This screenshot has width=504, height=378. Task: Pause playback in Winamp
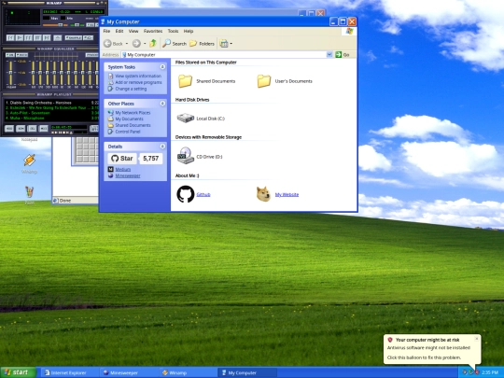click(x=28, y=37)
